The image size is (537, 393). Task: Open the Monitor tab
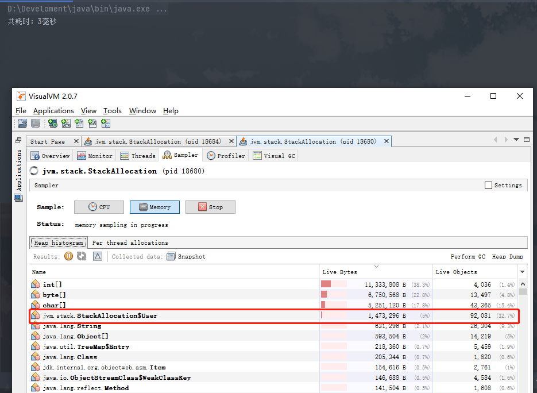click(x=95, y=156)
